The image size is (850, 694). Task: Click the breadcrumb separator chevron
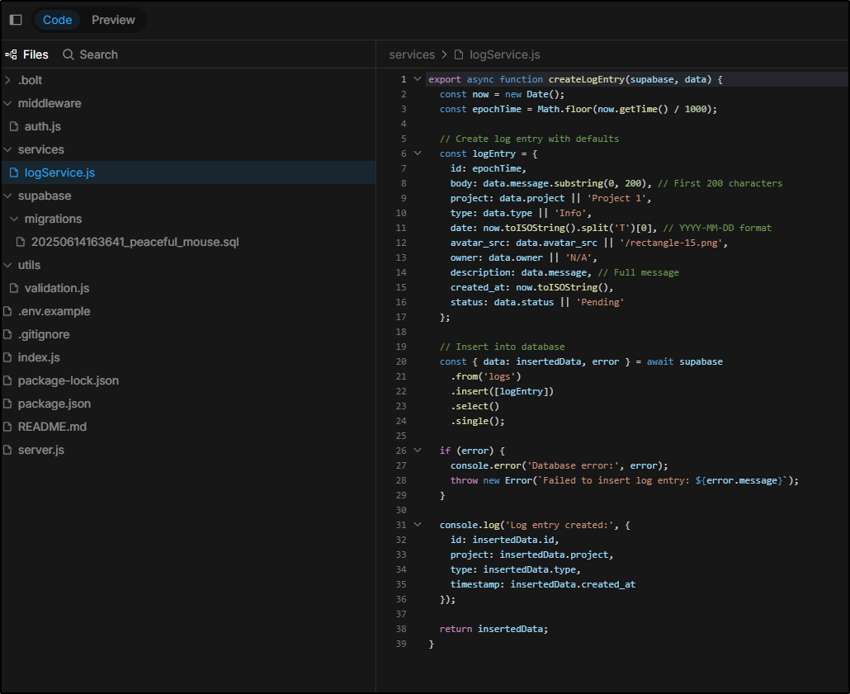click(x=445, y=54)
